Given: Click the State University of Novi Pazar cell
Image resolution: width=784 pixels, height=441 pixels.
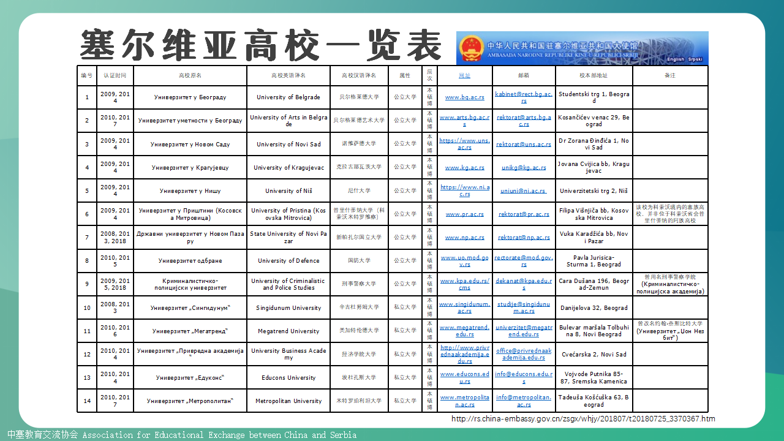Looking at the screenshot, I should pos(288,237).
